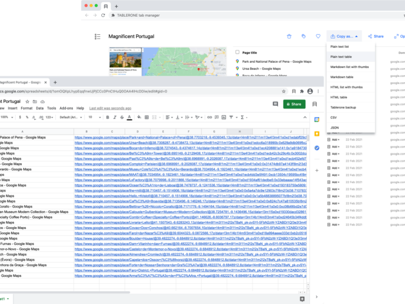The width and height of the screenshot is (405, 304).
Task: Click the Portugal map thumbnail in Tablerone
Action: (168, 61)
